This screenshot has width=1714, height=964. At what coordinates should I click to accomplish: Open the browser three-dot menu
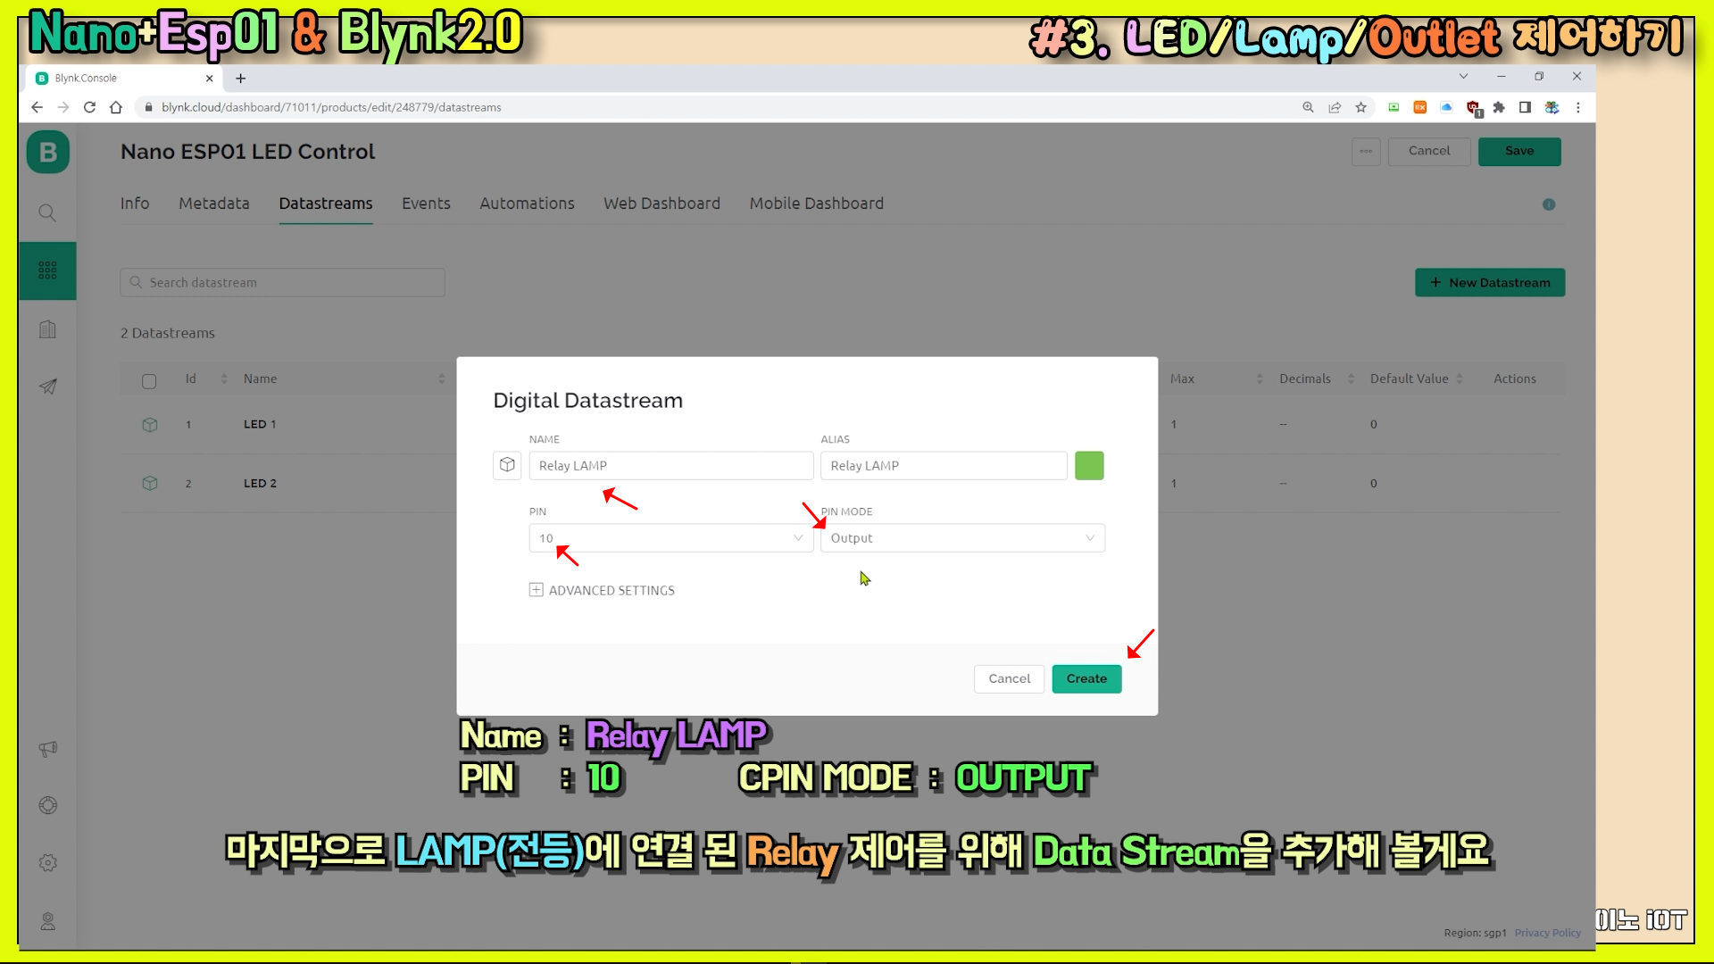point(1578,107)
